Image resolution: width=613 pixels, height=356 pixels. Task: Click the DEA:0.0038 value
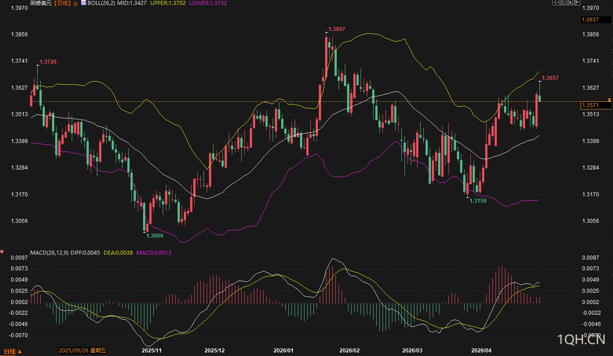118,252
